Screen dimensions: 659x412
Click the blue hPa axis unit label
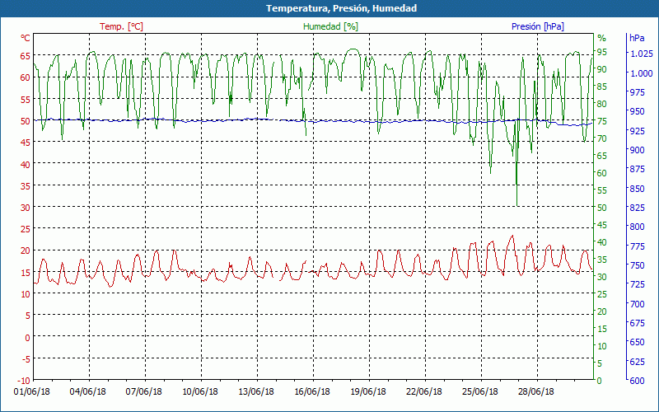637,38
